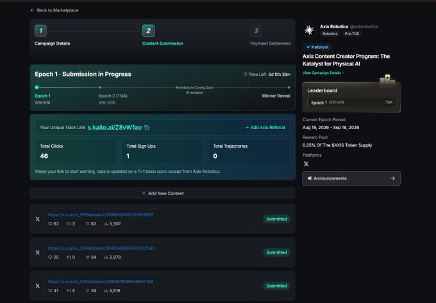436x303 pixels.
Task: Click the retweet icon showing 5
Action: point(69,291)
